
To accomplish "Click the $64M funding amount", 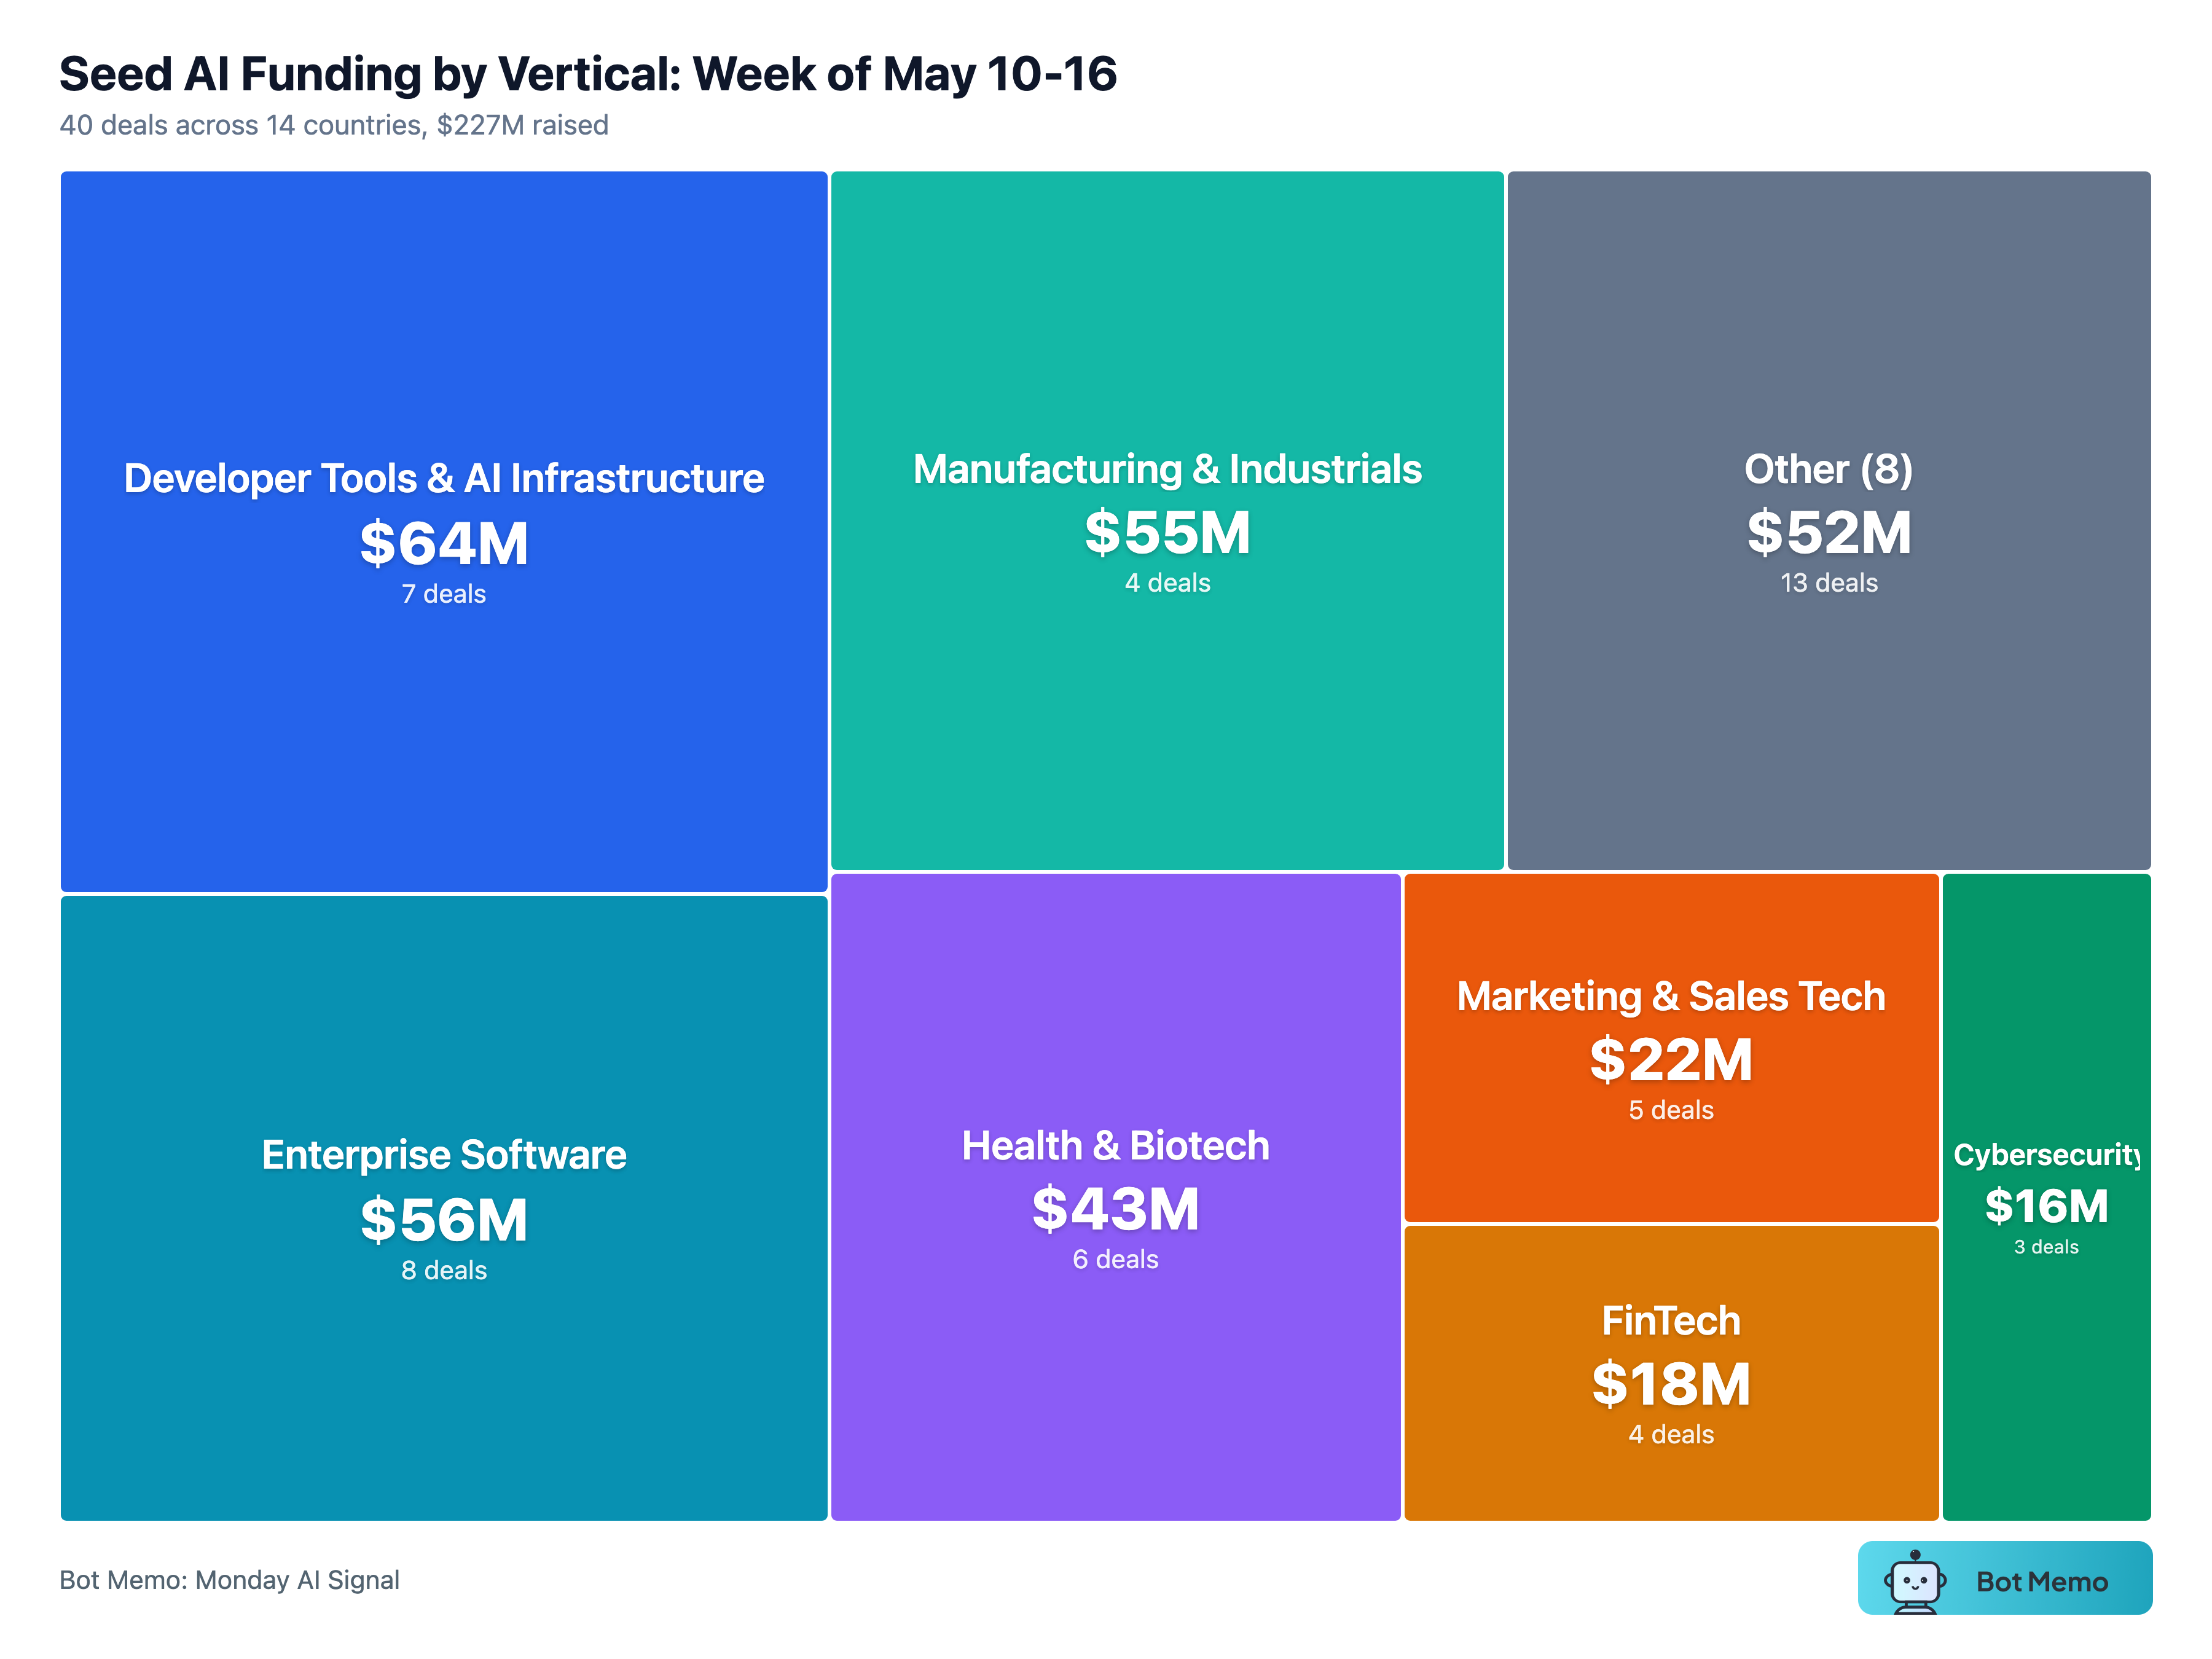I will [444, 543].
